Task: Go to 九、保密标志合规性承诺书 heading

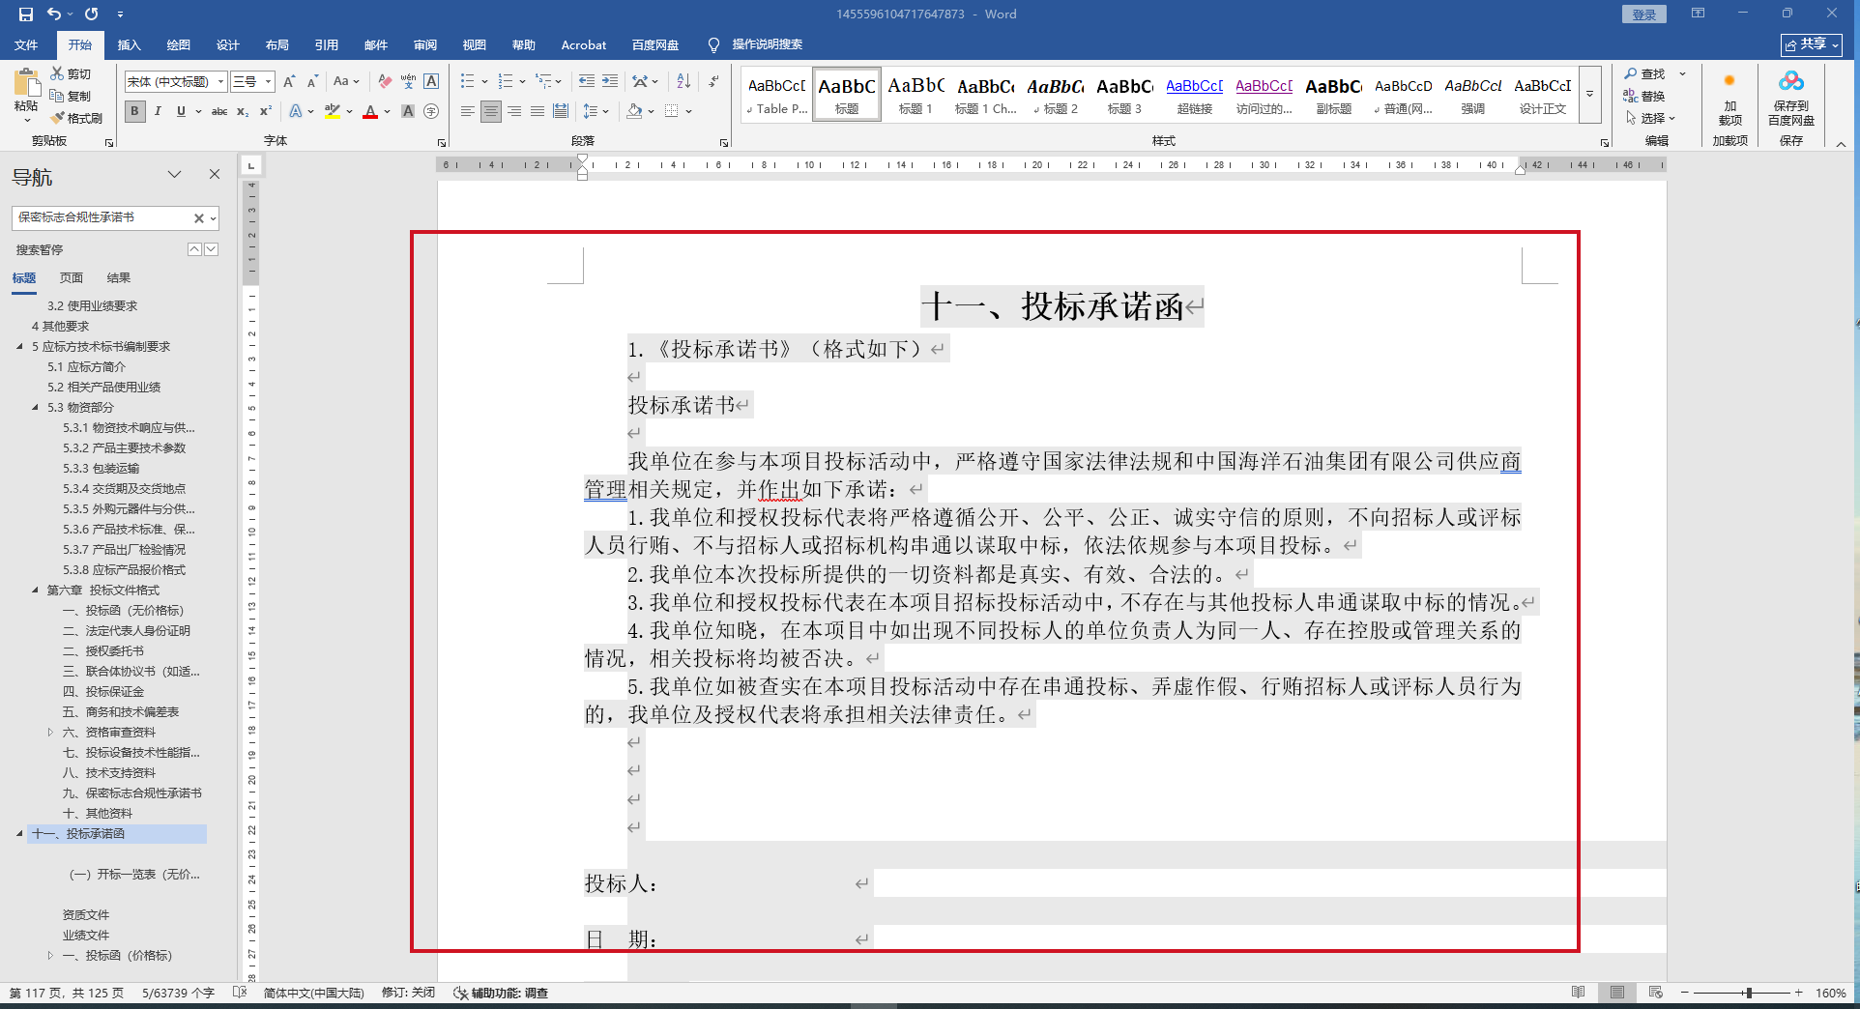Action: pos(132,793)
